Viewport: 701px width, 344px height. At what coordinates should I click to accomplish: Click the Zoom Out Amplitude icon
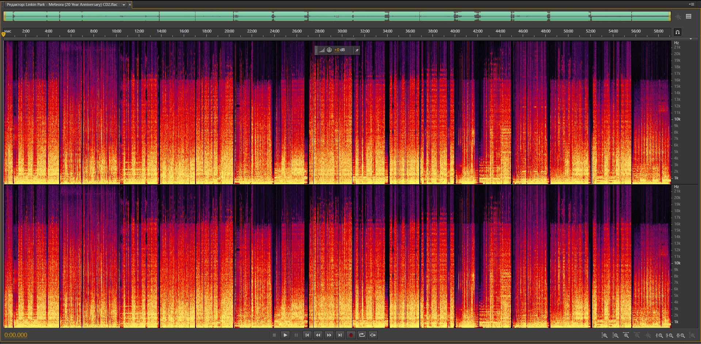point(616,335)
